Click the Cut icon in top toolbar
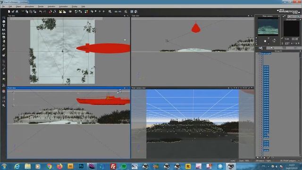 (x=23, y=11)
